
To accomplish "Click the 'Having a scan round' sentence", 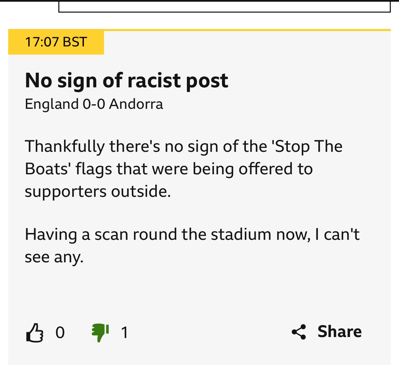I will [102, 235].
